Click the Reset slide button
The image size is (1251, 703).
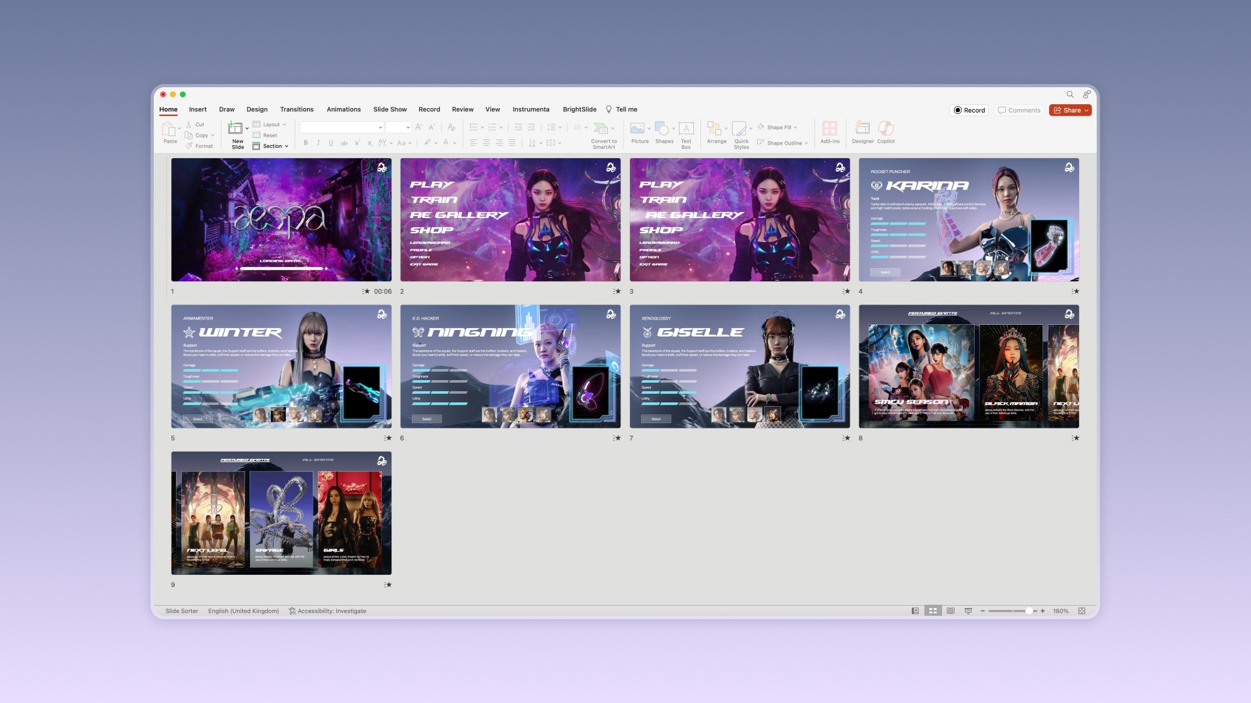[265, 135]
